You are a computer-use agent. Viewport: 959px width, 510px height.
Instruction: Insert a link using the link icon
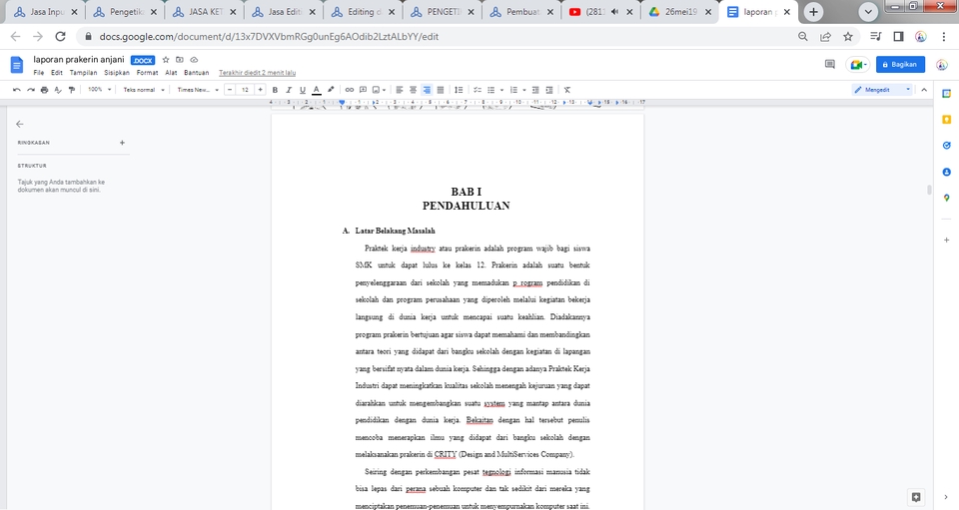pyautogui.click(x=350, y=90)
